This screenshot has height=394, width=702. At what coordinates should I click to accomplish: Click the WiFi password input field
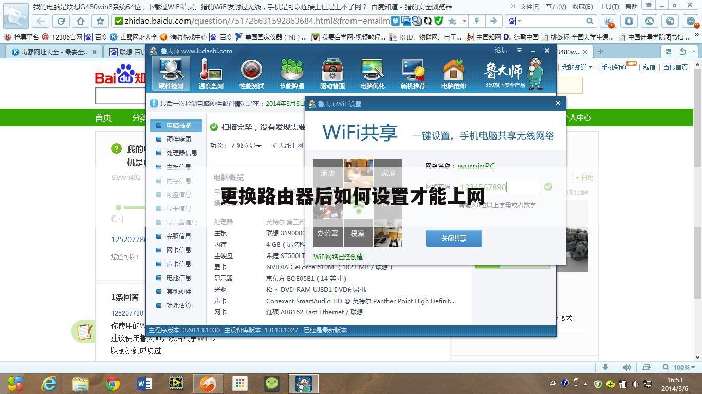click(499, 187)
